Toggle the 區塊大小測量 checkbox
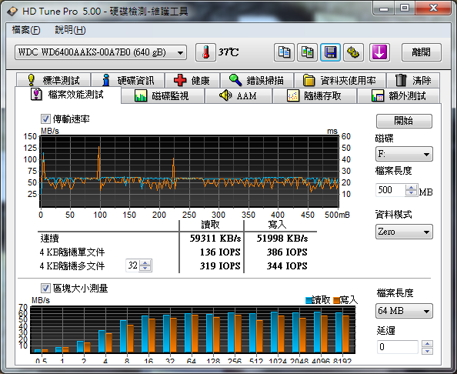The height and width of the screenshot is (374, 457). [x=45, y=289]
